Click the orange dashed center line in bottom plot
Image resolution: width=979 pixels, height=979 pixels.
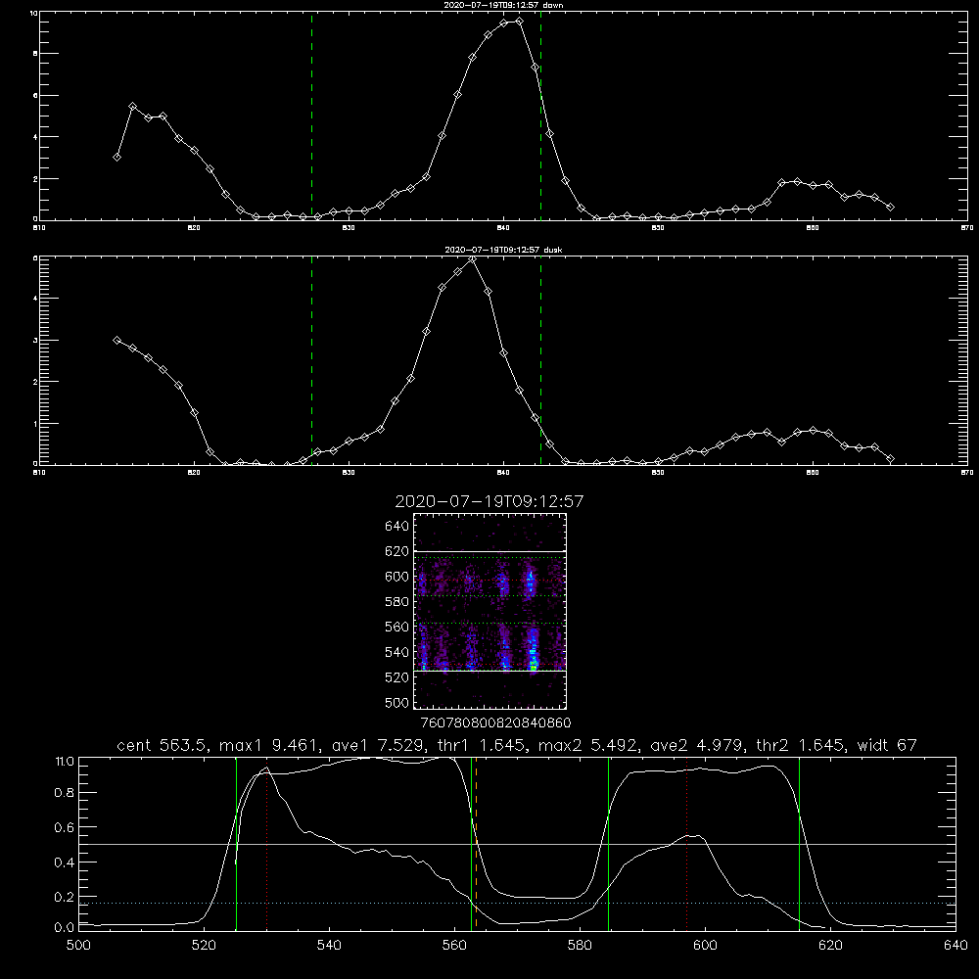476,844
